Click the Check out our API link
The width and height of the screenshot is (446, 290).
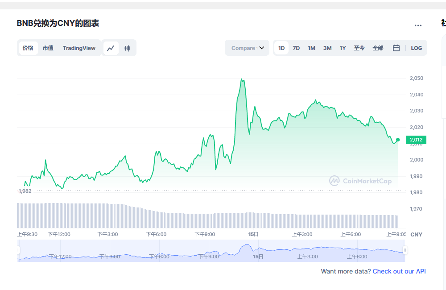[x=399, y=271]
